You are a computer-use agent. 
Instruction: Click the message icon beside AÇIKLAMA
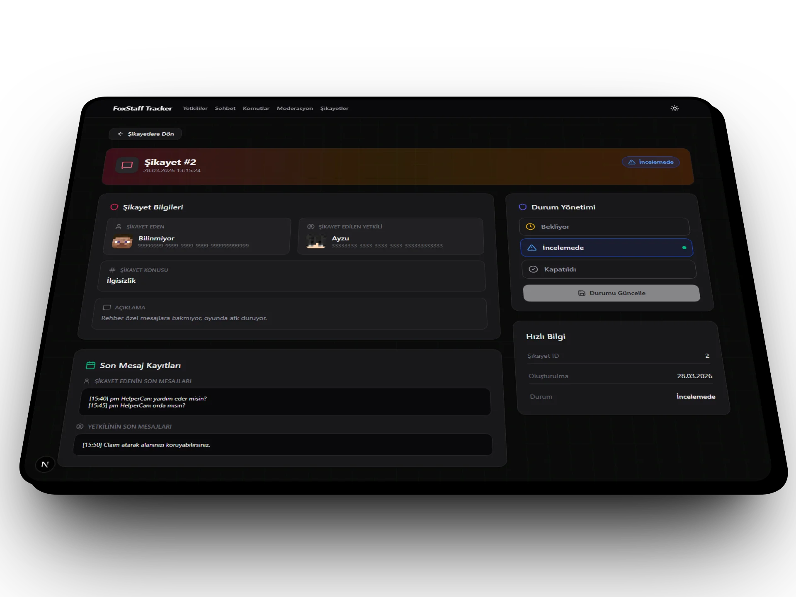point(107,307)
